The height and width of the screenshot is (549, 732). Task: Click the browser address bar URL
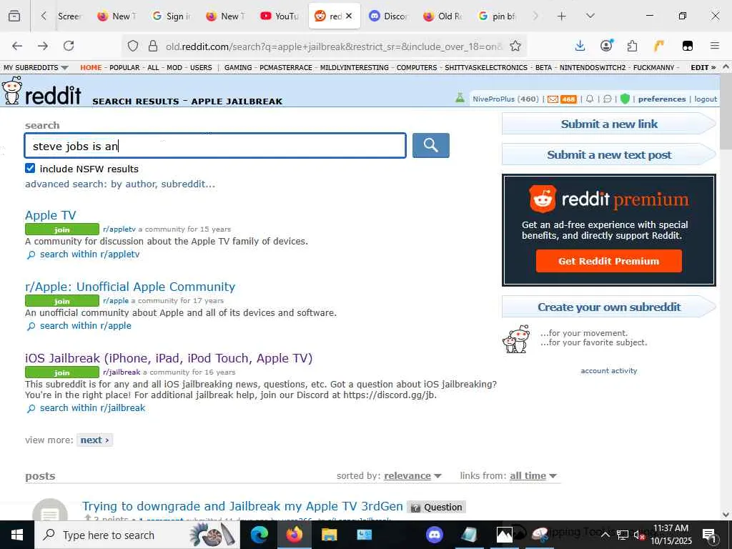click(x=333, y=46)
